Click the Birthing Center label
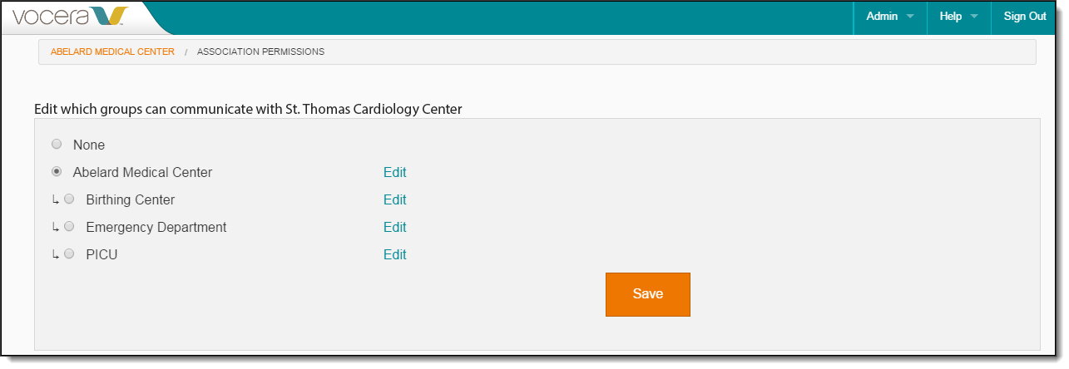 pos(131,200)
